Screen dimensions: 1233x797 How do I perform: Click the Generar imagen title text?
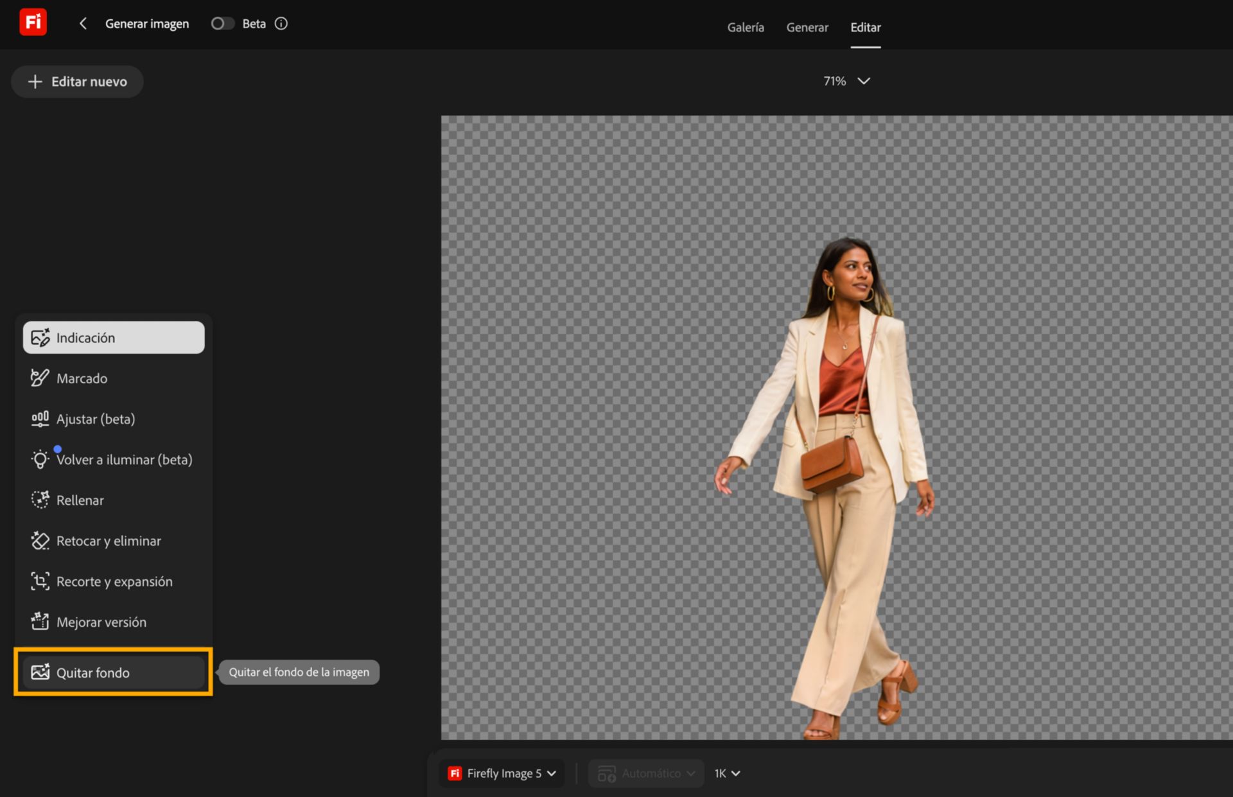click(x=147, y=24)
